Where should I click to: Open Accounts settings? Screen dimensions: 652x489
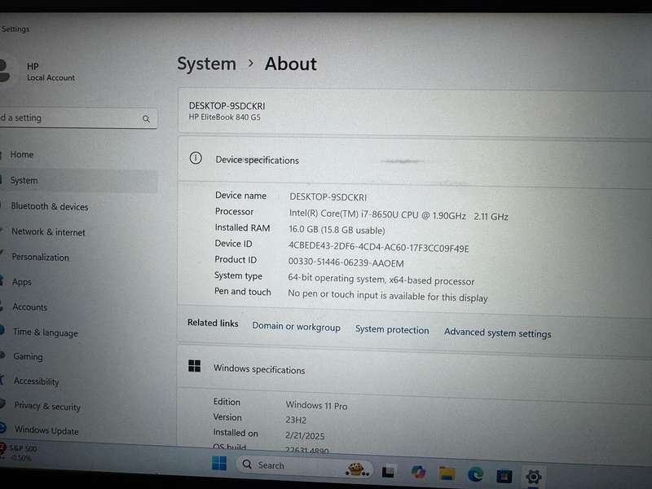pos(29,307)
